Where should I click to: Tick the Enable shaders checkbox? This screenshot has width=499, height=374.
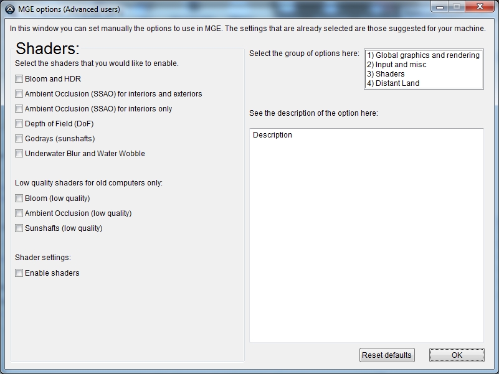coord(19,273)
